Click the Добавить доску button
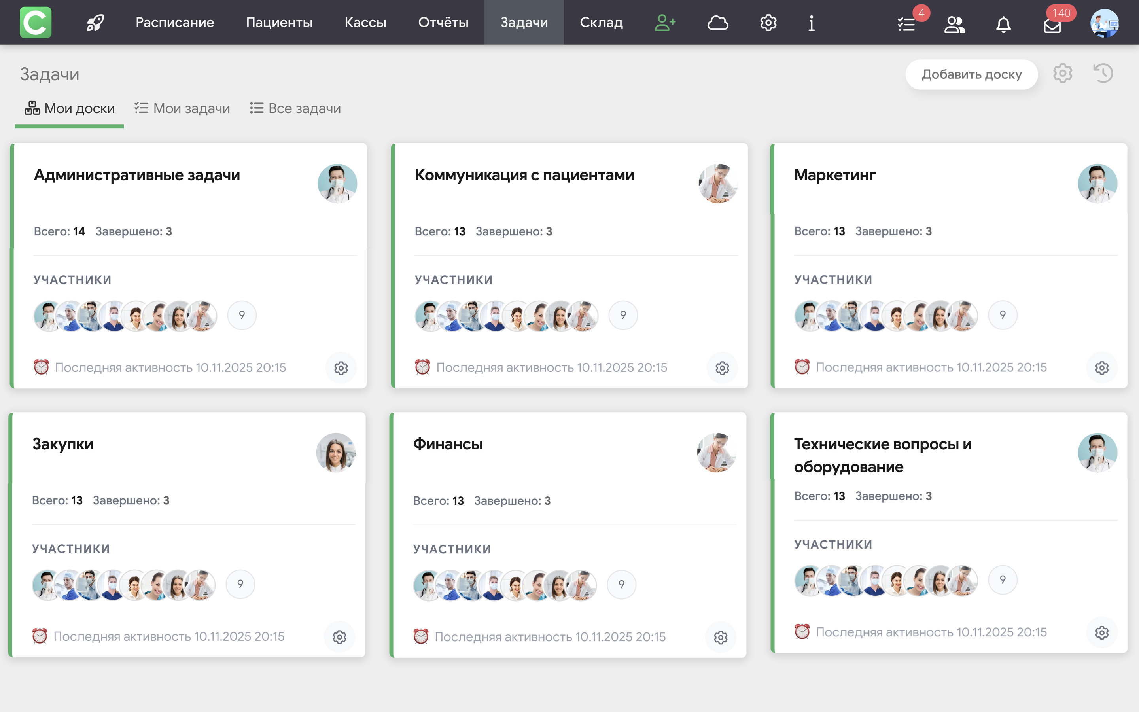Viewport: 1139px width, 712px height. pyautogui.click(x=971, y=74)
